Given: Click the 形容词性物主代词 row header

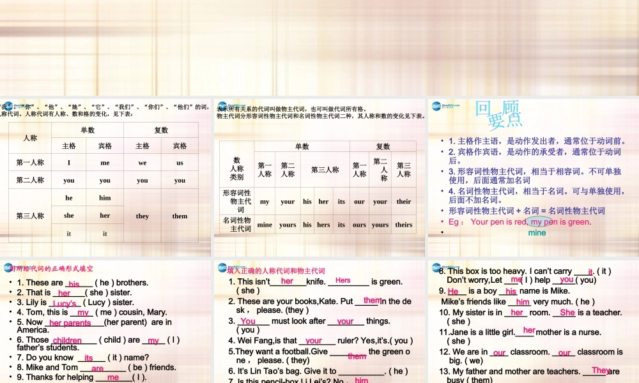Looking at the screenshot, I should click(236, 201).
